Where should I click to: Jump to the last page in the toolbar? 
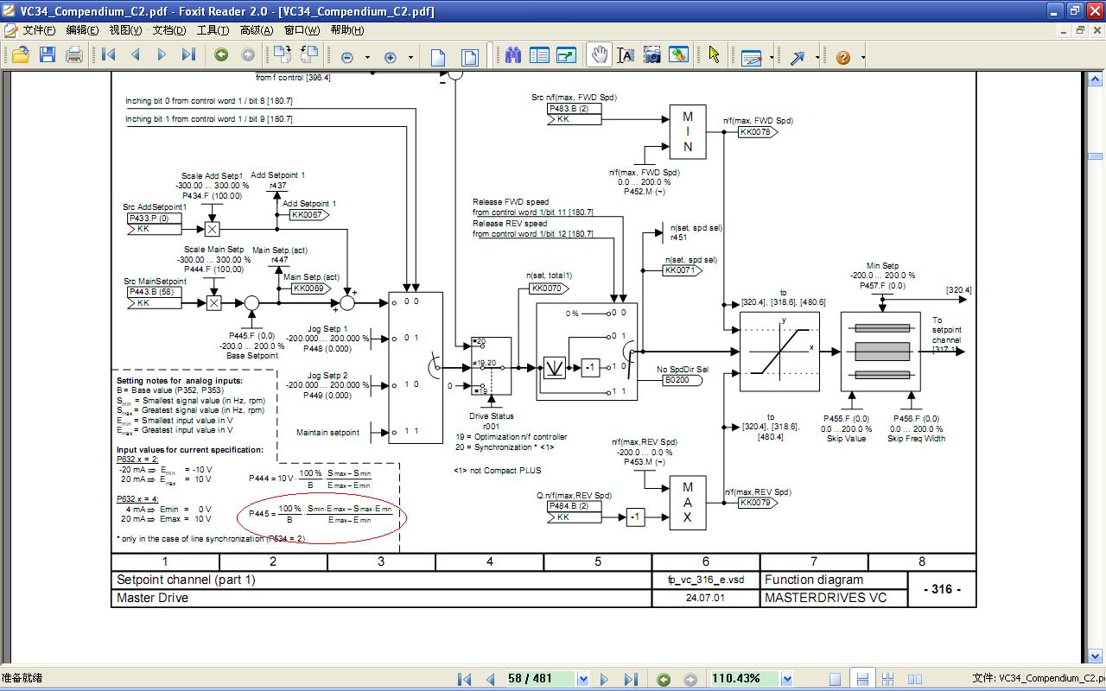[188, 55]
